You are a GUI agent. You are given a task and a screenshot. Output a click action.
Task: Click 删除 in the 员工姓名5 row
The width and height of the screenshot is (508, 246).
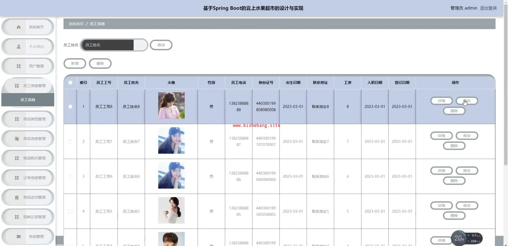(454, 216)
